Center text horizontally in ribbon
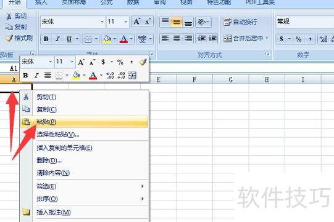The height and width of the screenshot is (222, 334). (x=177, y=39)
